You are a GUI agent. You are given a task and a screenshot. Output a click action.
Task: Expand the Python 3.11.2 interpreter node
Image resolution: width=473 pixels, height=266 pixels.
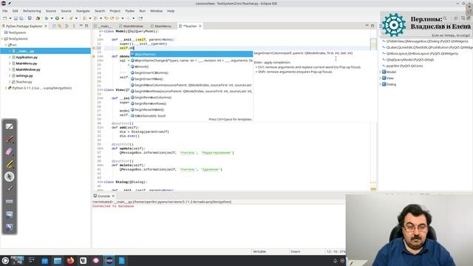click(x=6, y=88)
